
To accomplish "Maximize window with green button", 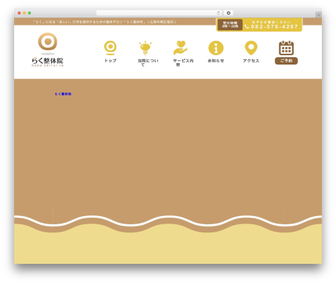I will click(x=30, y=13).
